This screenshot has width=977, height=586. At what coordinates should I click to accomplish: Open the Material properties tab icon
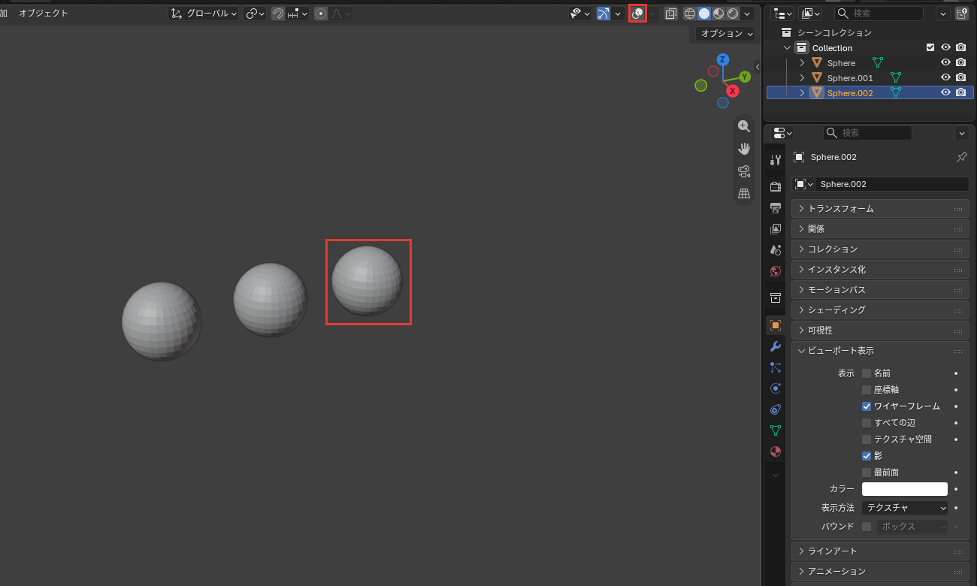(776, 452)
